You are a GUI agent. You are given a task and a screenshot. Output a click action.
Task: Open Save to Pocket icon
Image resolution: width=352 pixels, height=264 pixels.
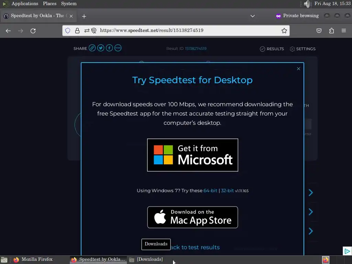(x=319, y=31)
